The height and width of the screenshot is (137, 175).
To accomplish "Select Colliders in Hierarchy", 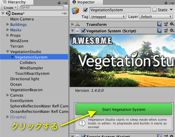I will (x=28, y=63).
